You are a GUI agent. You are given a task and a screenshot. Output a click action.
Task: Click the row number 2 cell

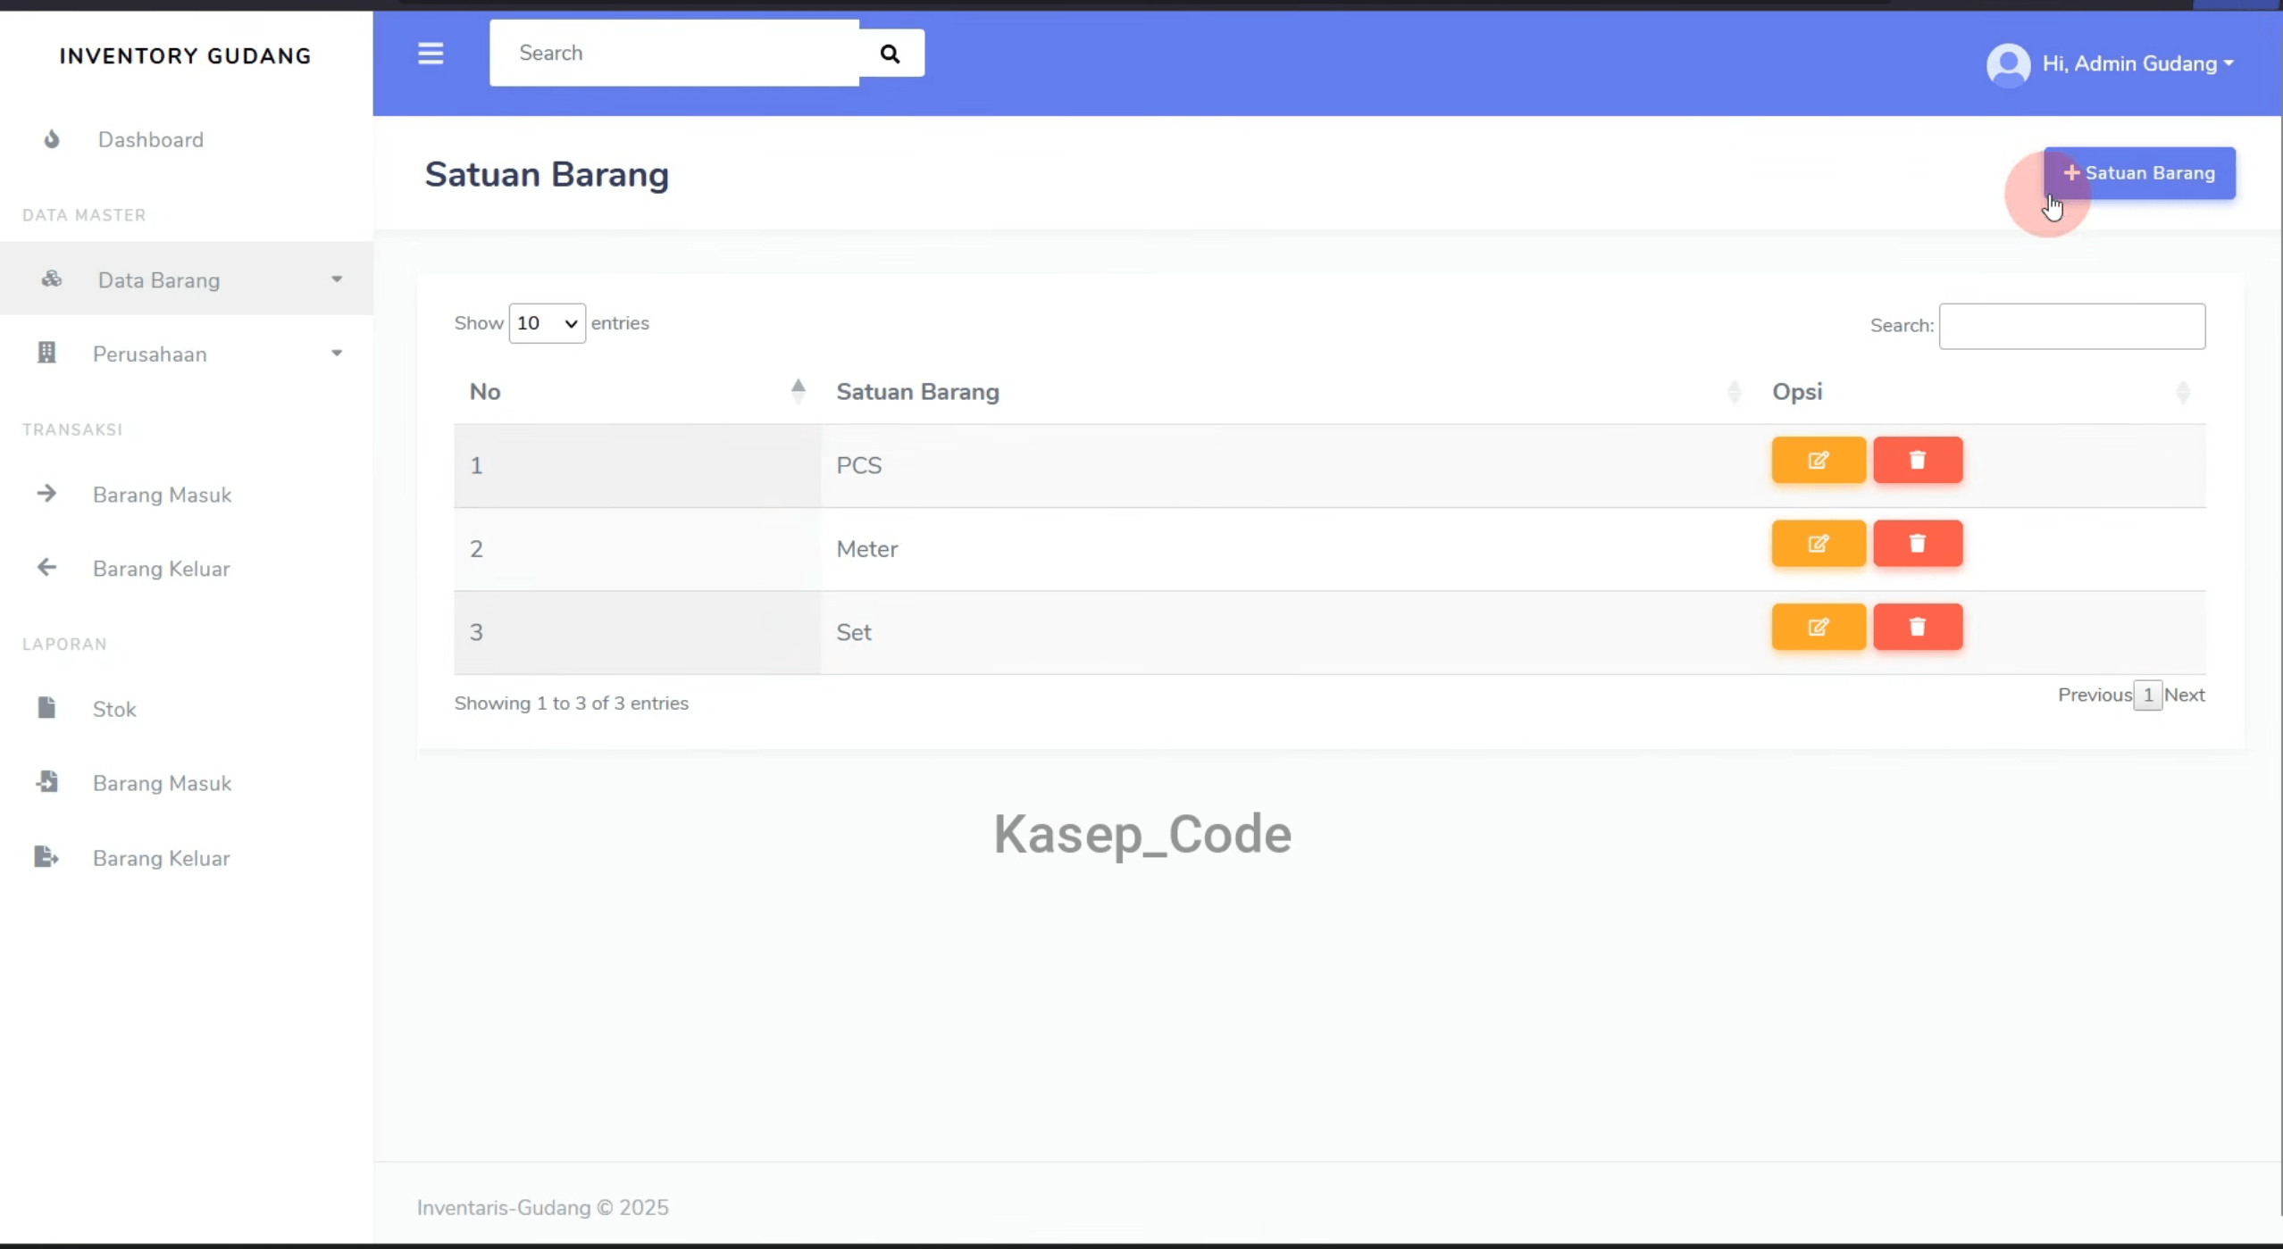[x=638, y=549]
